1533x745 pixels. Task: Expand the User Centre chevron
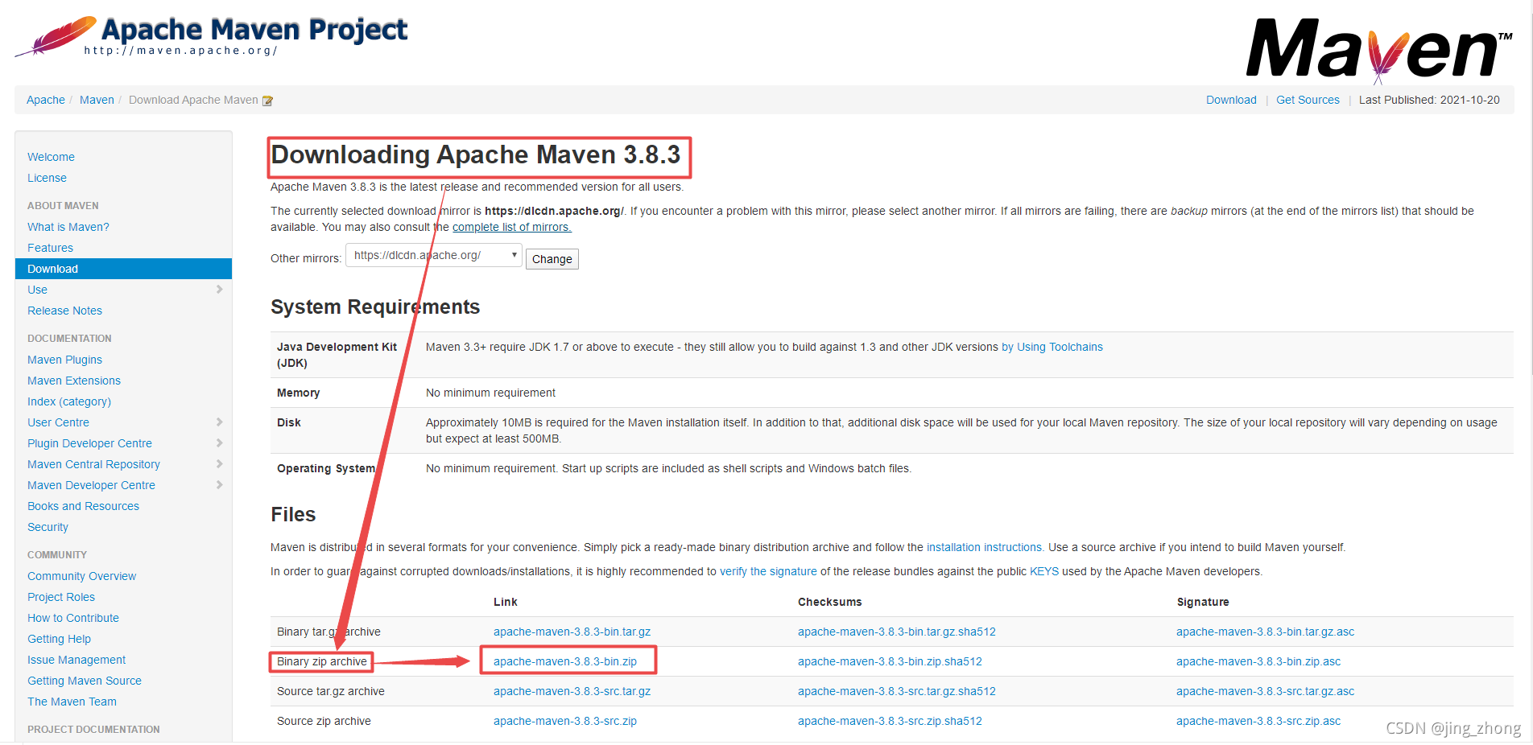(x=219, y=422)
